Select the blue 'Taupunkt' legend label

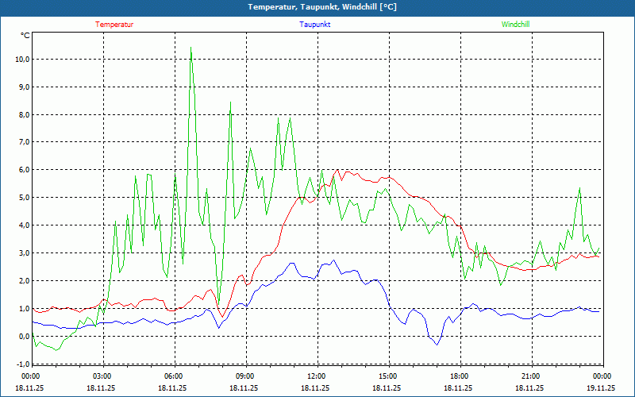[315, 25]
